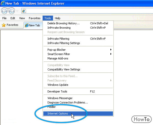
Task: Click the Internet Explorer title bar icon
Action: pos(3,3)
